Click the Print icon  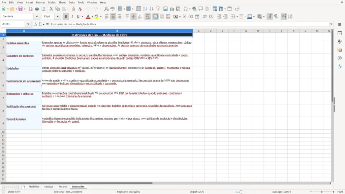[37, 9]
